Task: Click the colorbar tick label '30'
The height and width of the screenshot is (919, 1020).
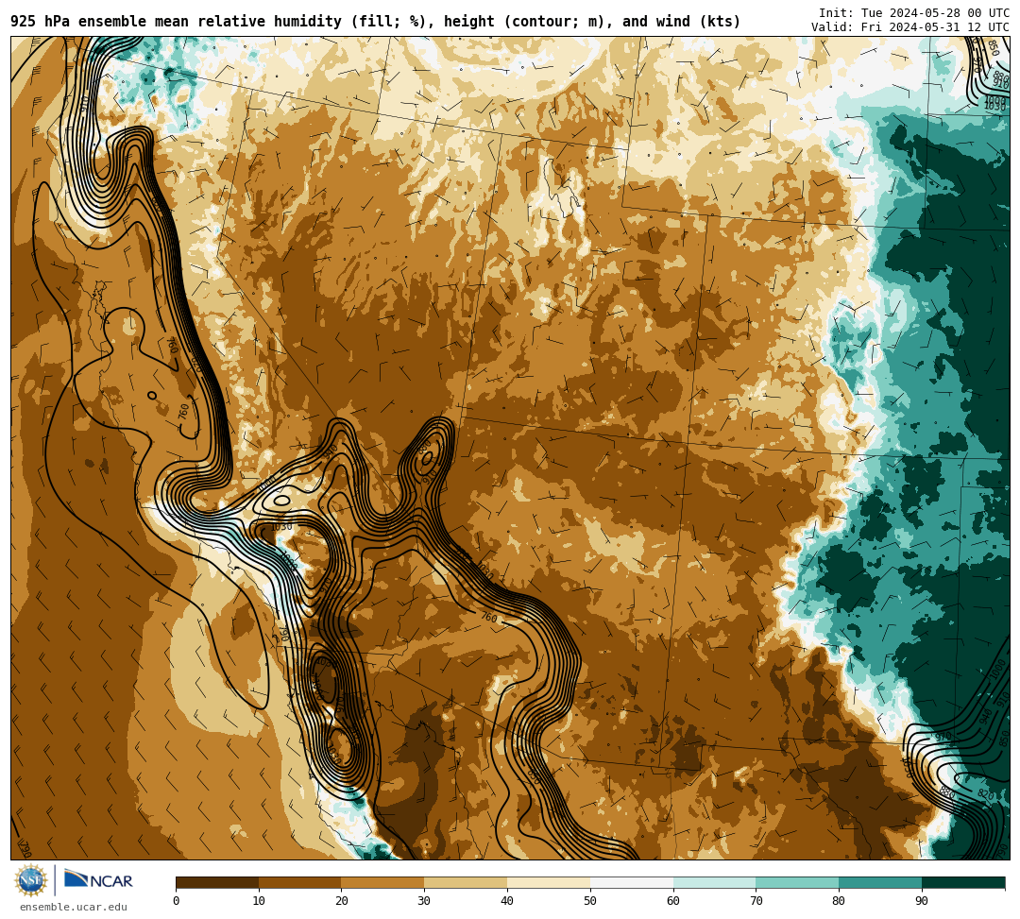Action: 425,901
